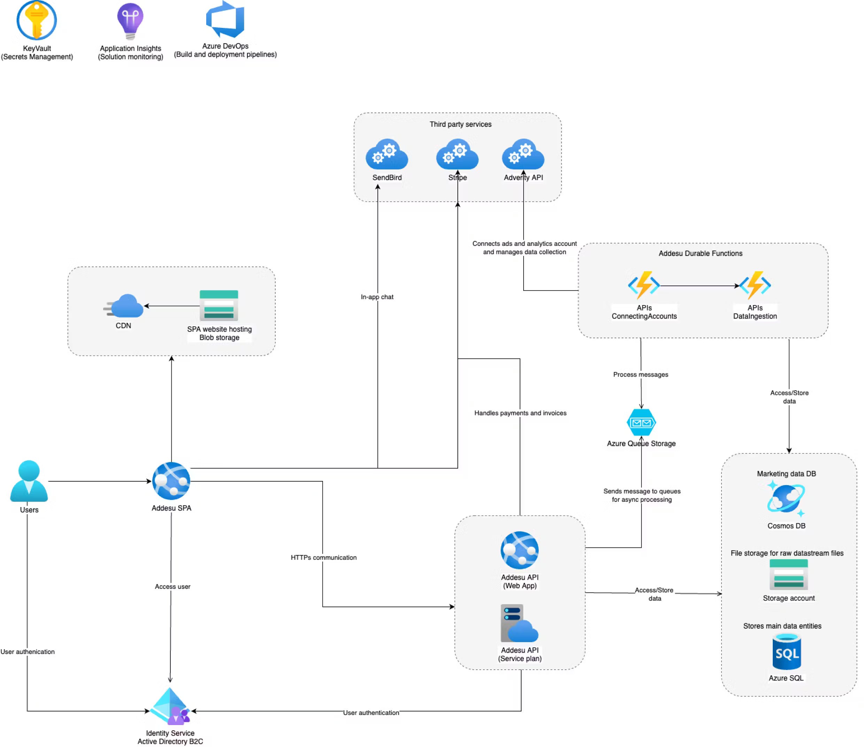Click the Stripe cloud service icon
The height and width of the screenshot is (747, 864).
tap(457, 154)
